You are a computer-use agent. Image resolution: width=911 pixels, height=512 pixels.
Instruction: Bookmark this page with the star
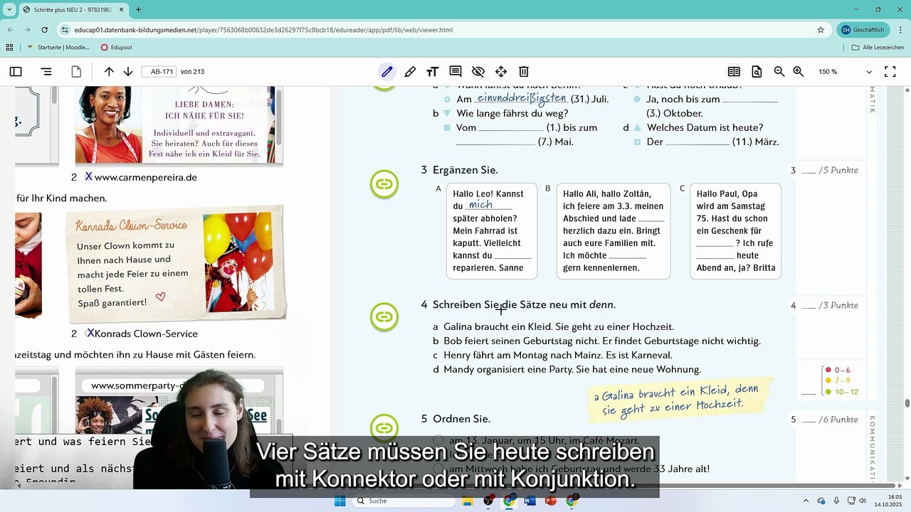coord(821,30)
